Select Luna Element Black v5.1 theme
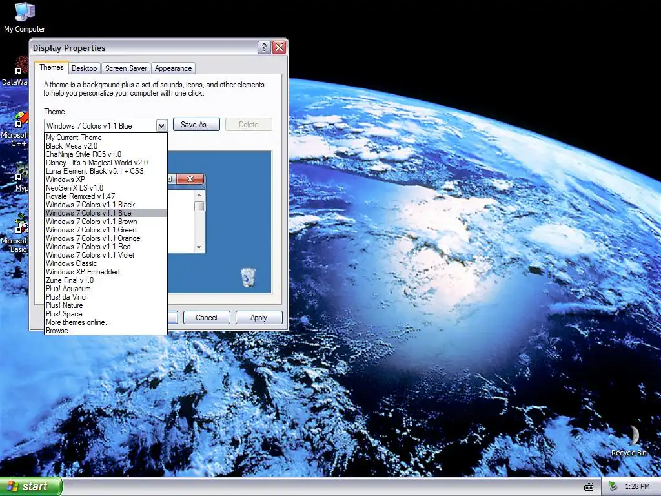 tap(106, 171)
